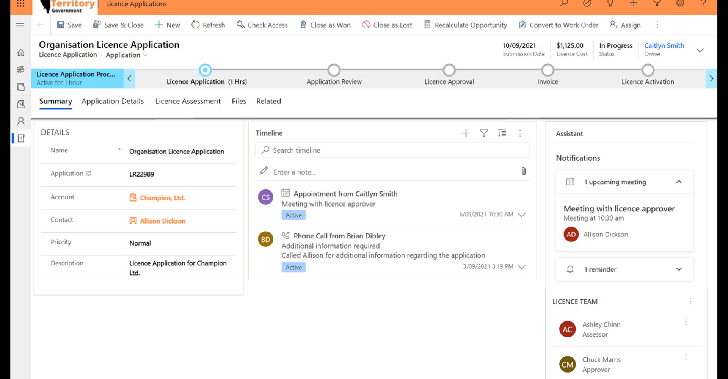Click the Search timeline input field
The image size is (728, 379).
[398, 150]
